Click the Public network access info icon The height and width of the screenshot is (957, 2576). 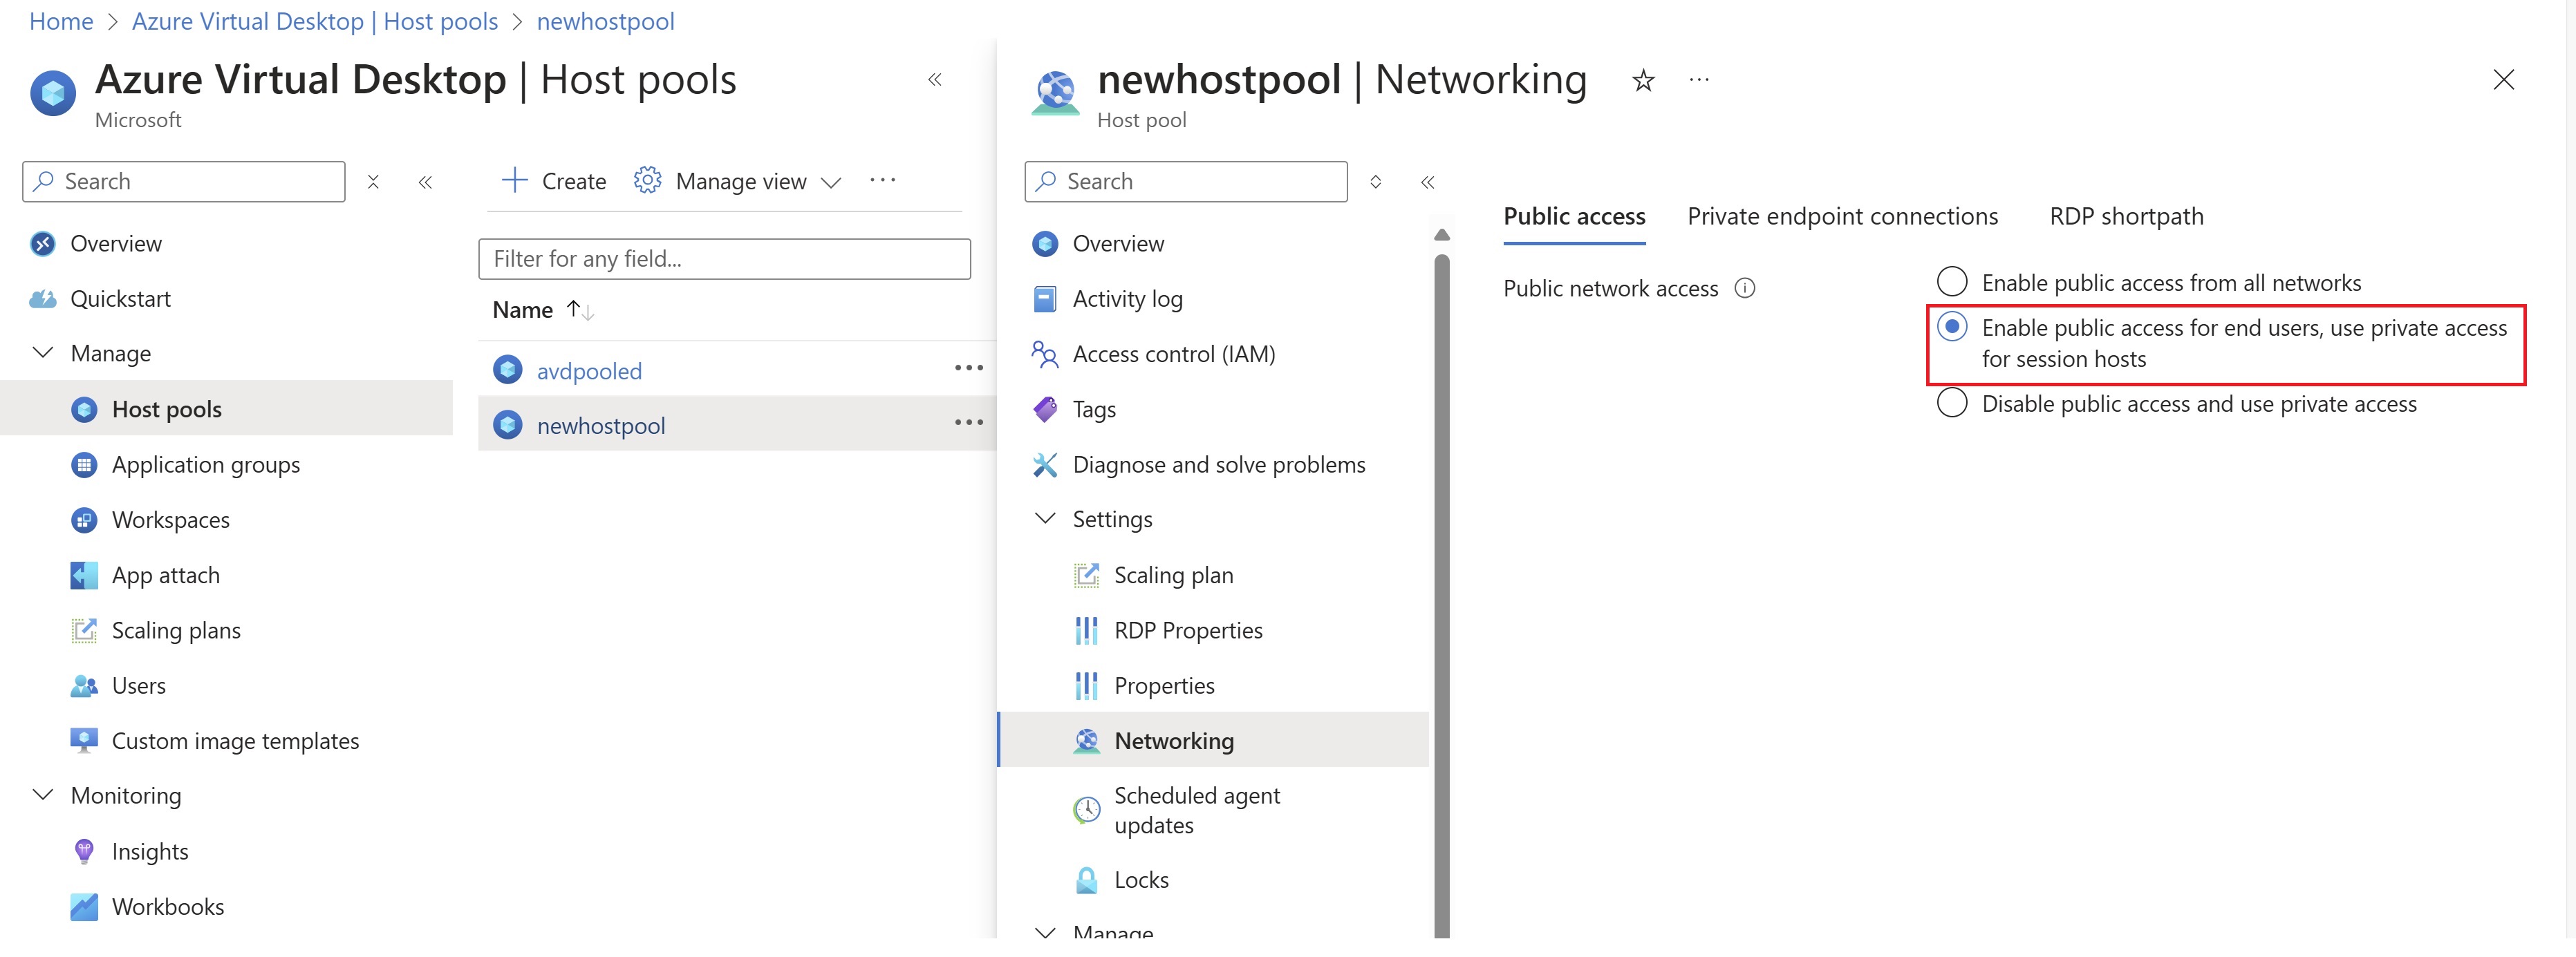[x=1745, y=289]
